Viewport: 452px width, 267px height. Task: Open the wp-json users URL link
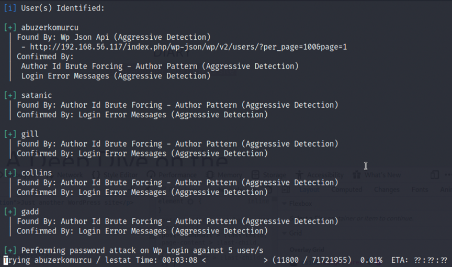point(188,47)
